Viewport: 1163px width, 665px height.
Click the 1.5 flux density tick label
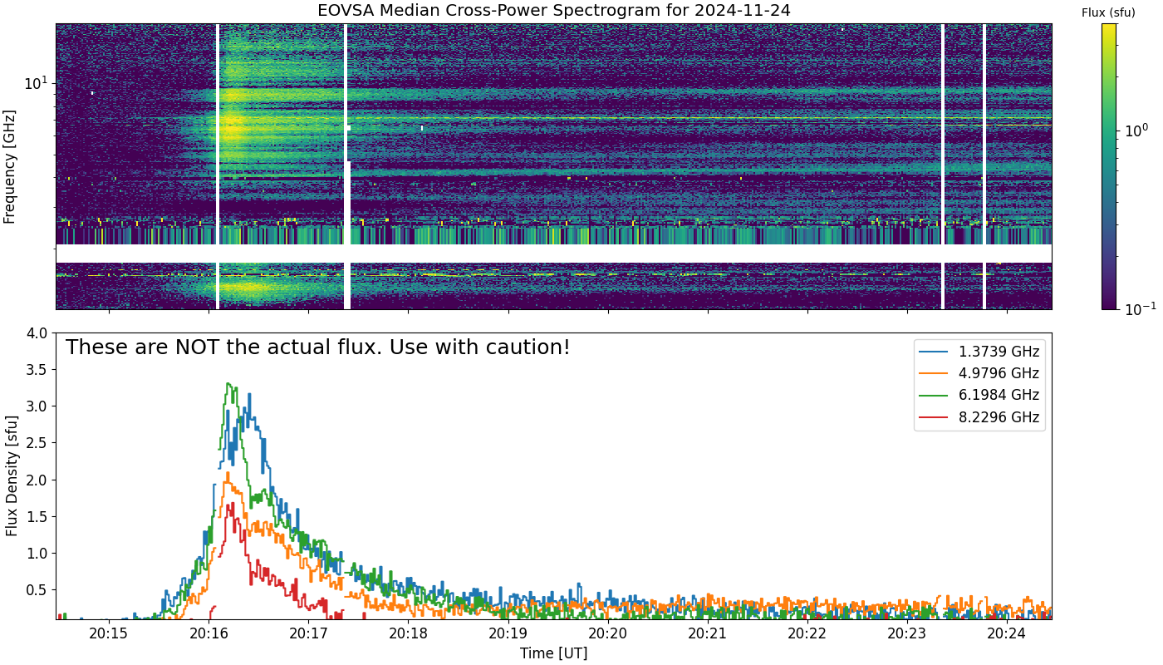(x=37, y=516)
